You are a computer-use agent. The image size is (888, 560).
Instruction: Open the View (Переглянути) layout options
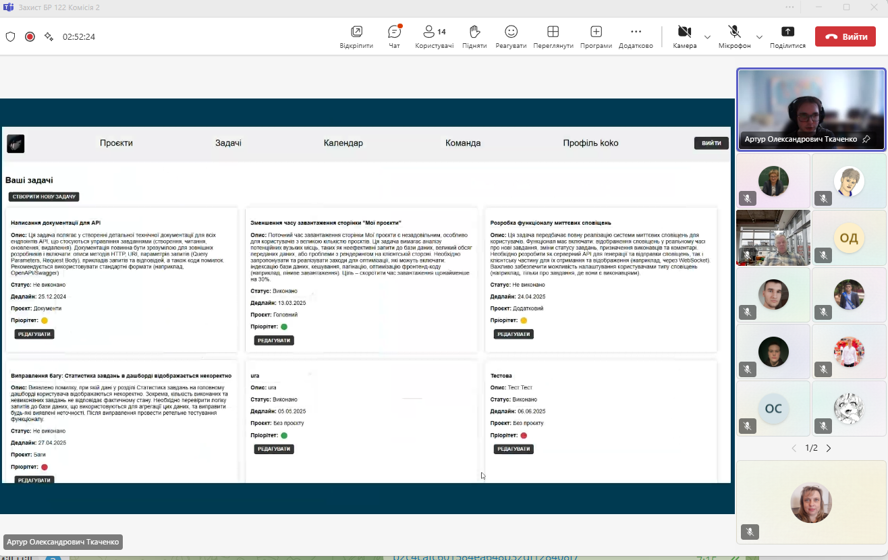(553, 36)
